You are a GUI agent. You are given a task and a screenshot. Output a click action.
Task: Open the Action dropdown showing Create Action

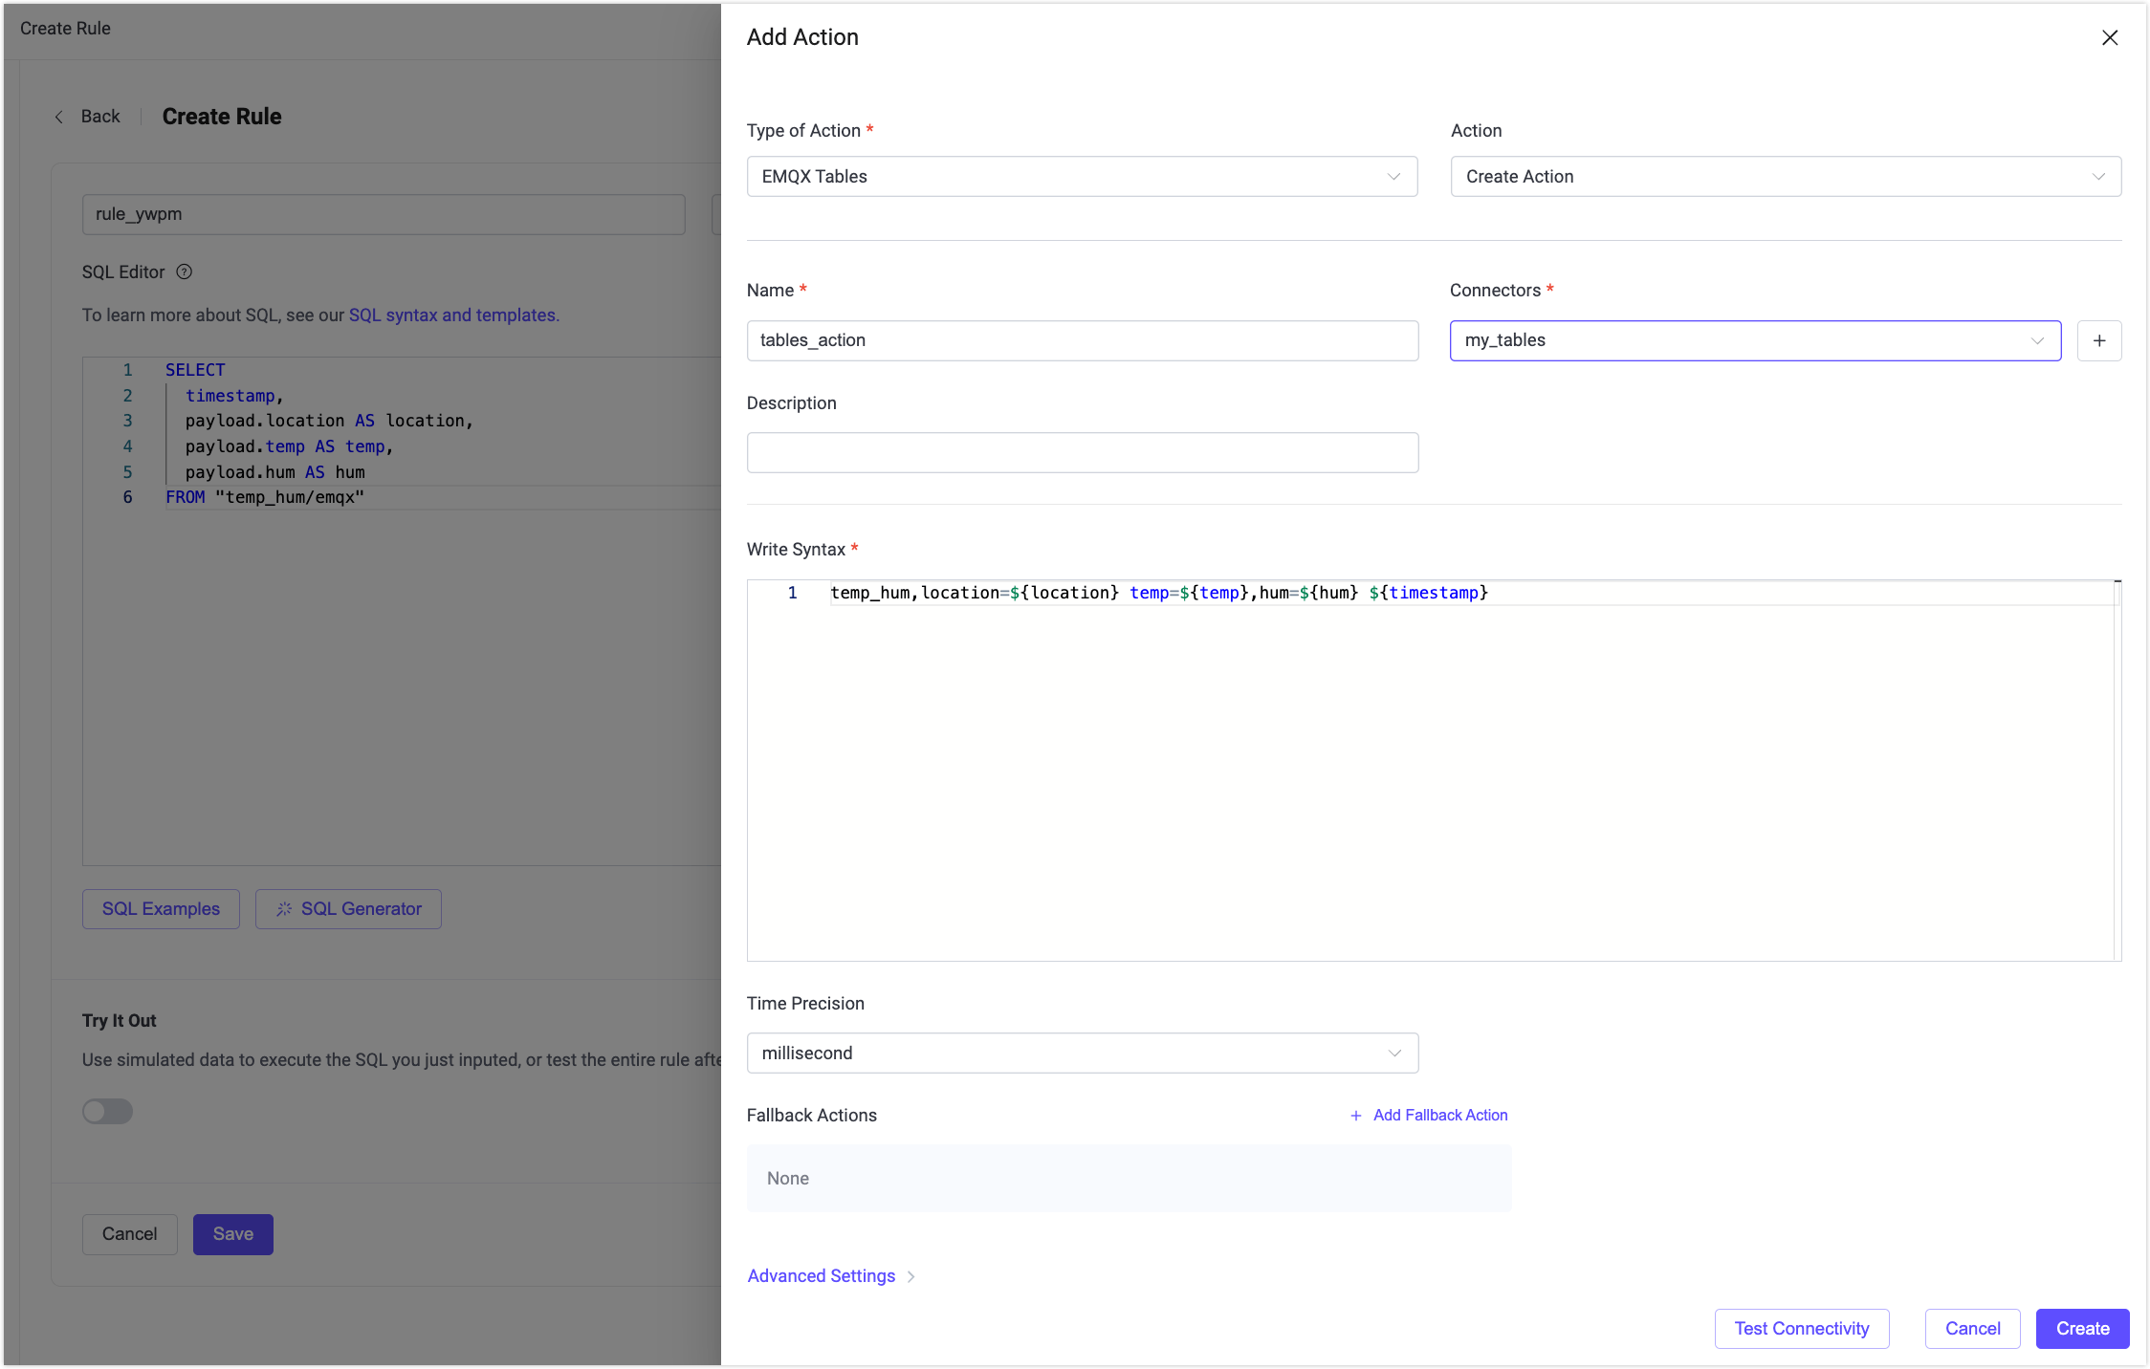[x=1785, y=177]
